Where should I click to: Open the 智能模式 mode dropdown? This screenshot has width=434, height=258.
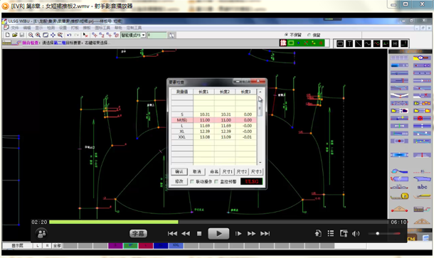pyautogui.click(x=143, y=35)
